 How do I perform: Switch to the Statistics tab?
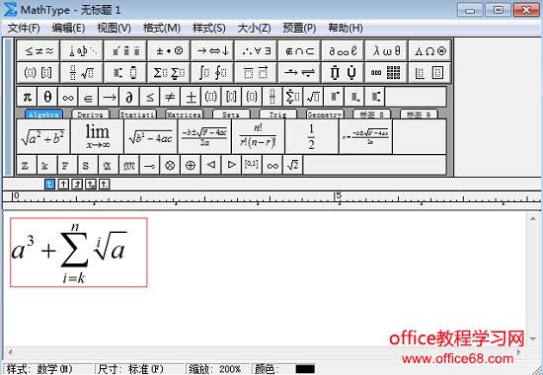[137, 114]
